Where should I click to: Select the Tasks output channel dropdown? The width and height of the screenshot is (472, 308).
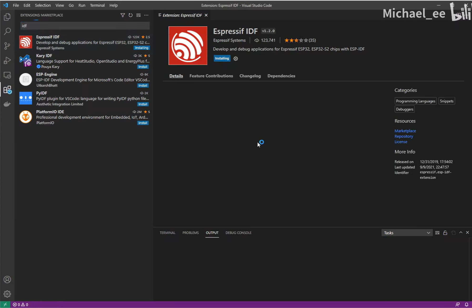407,233
